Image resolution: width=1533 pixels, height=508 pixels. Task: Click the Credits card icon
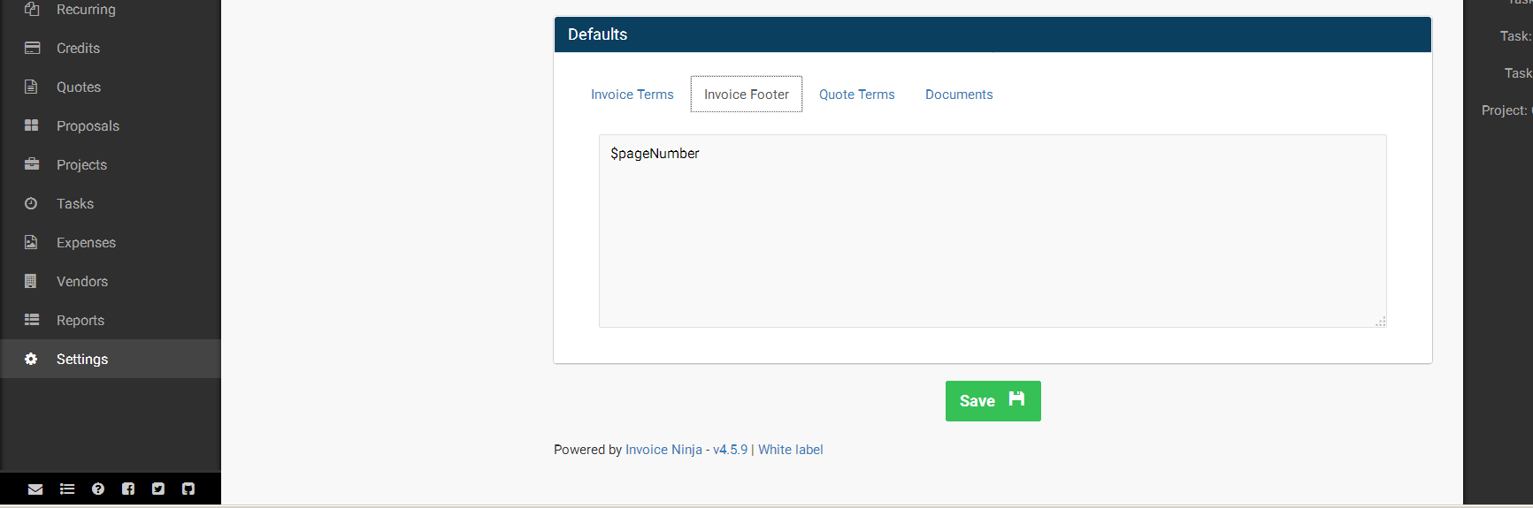(32, 48)
